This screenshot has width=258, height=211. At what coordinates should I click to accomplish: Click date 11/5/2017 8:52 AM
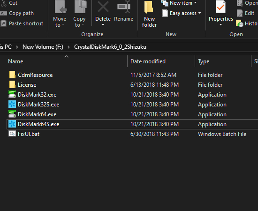tap(153, 75)
